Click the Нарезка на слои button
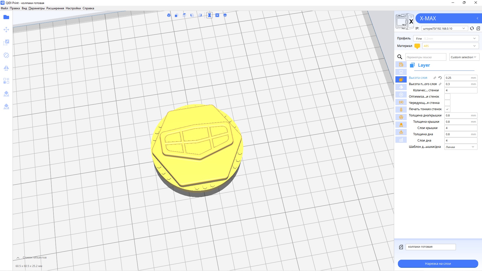Viewport: 482px width, 271px height. click(438, 263)
